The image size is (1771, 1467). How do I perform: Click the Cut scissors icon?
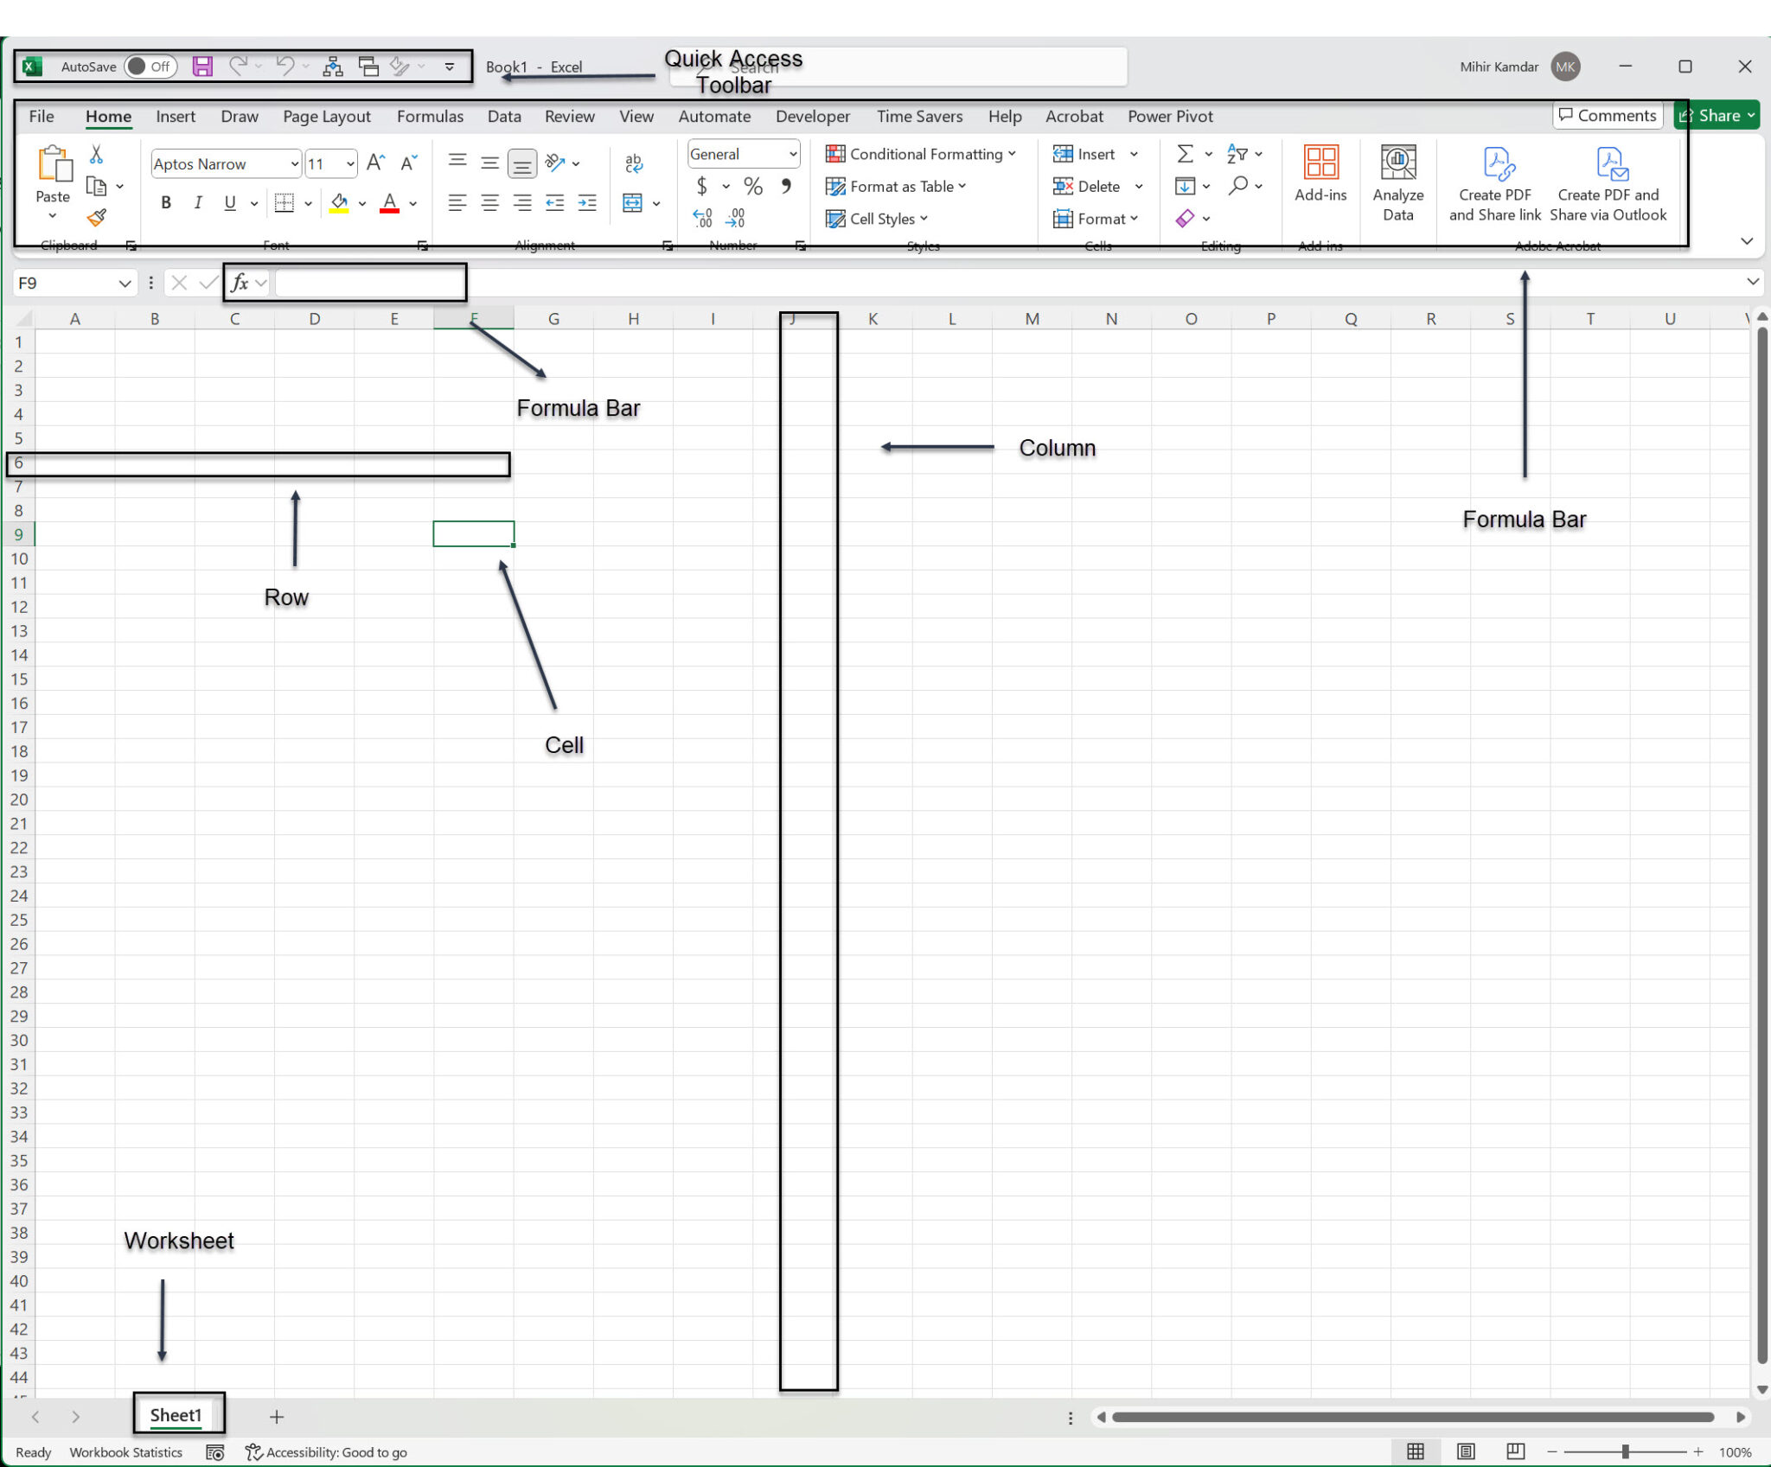point(96,153)
